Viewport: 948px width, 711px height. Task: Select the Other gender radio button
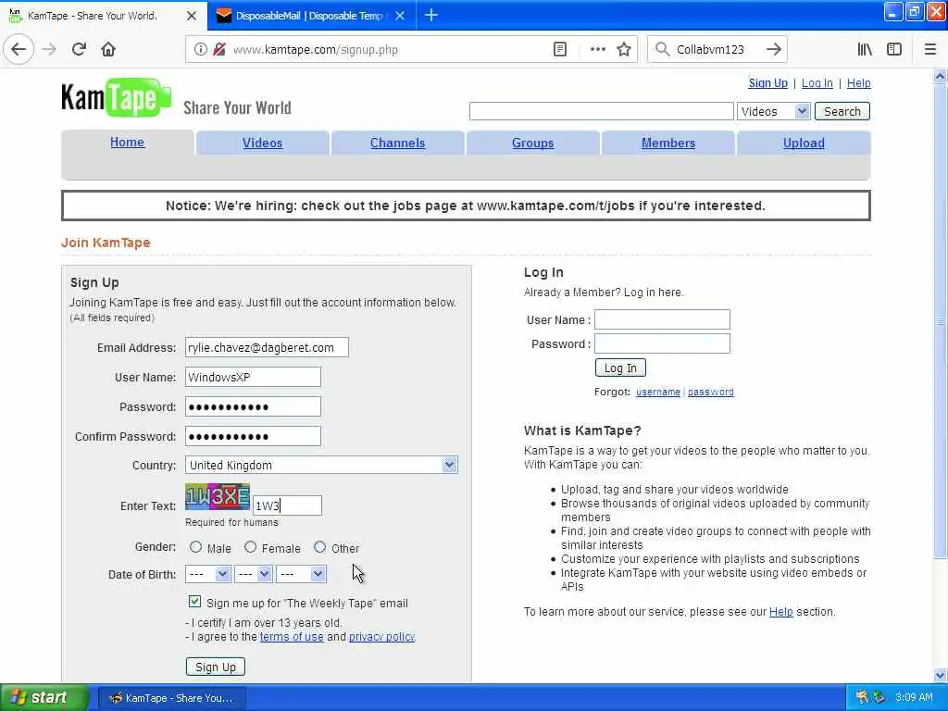pyautogui.click(x=319, y=547)
